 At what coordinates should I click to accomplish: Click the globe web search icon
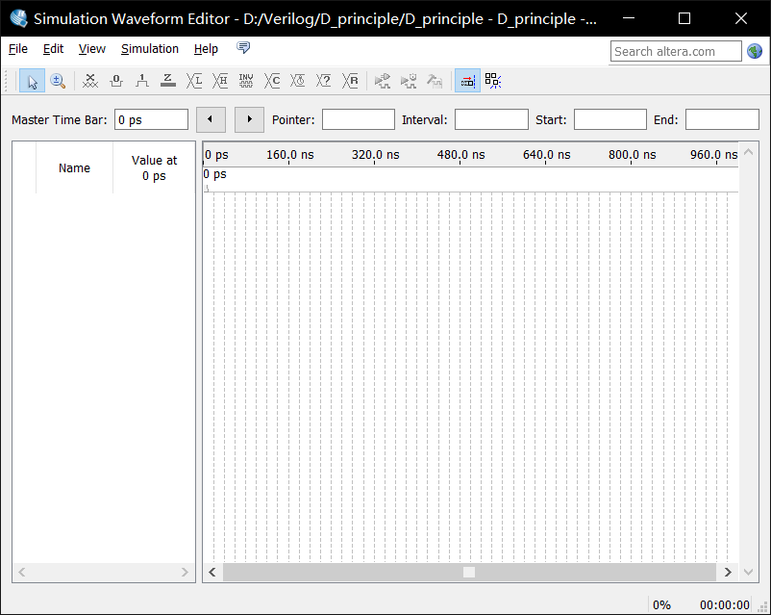coord(755,51)
